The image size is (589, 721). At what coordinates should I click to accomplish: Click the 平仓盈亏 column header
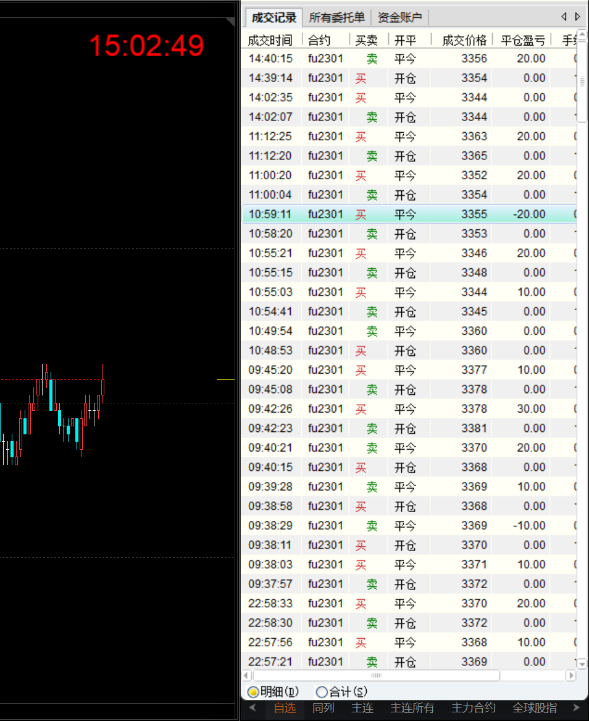[522, 41]
